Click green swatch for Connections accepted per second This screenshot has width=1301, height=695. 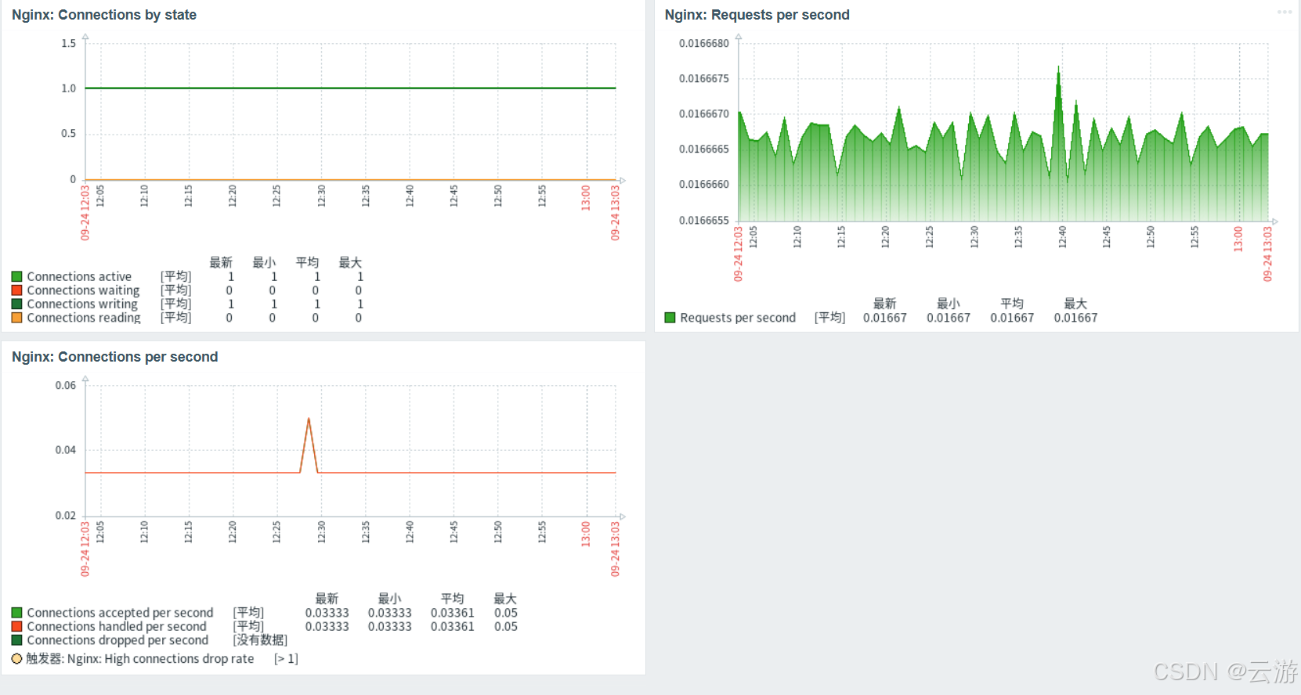[16, 613]
